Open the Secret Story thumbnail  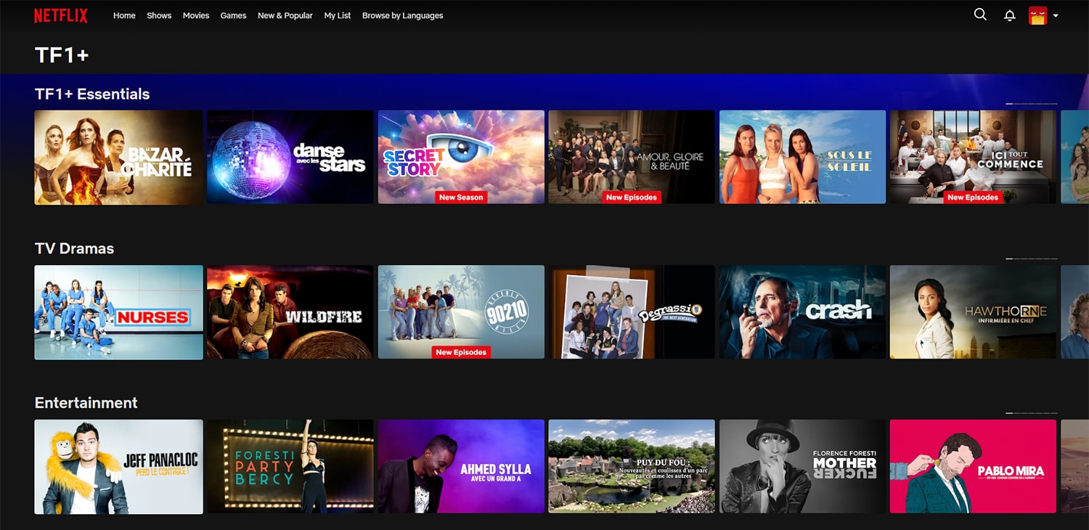(461, 158)
